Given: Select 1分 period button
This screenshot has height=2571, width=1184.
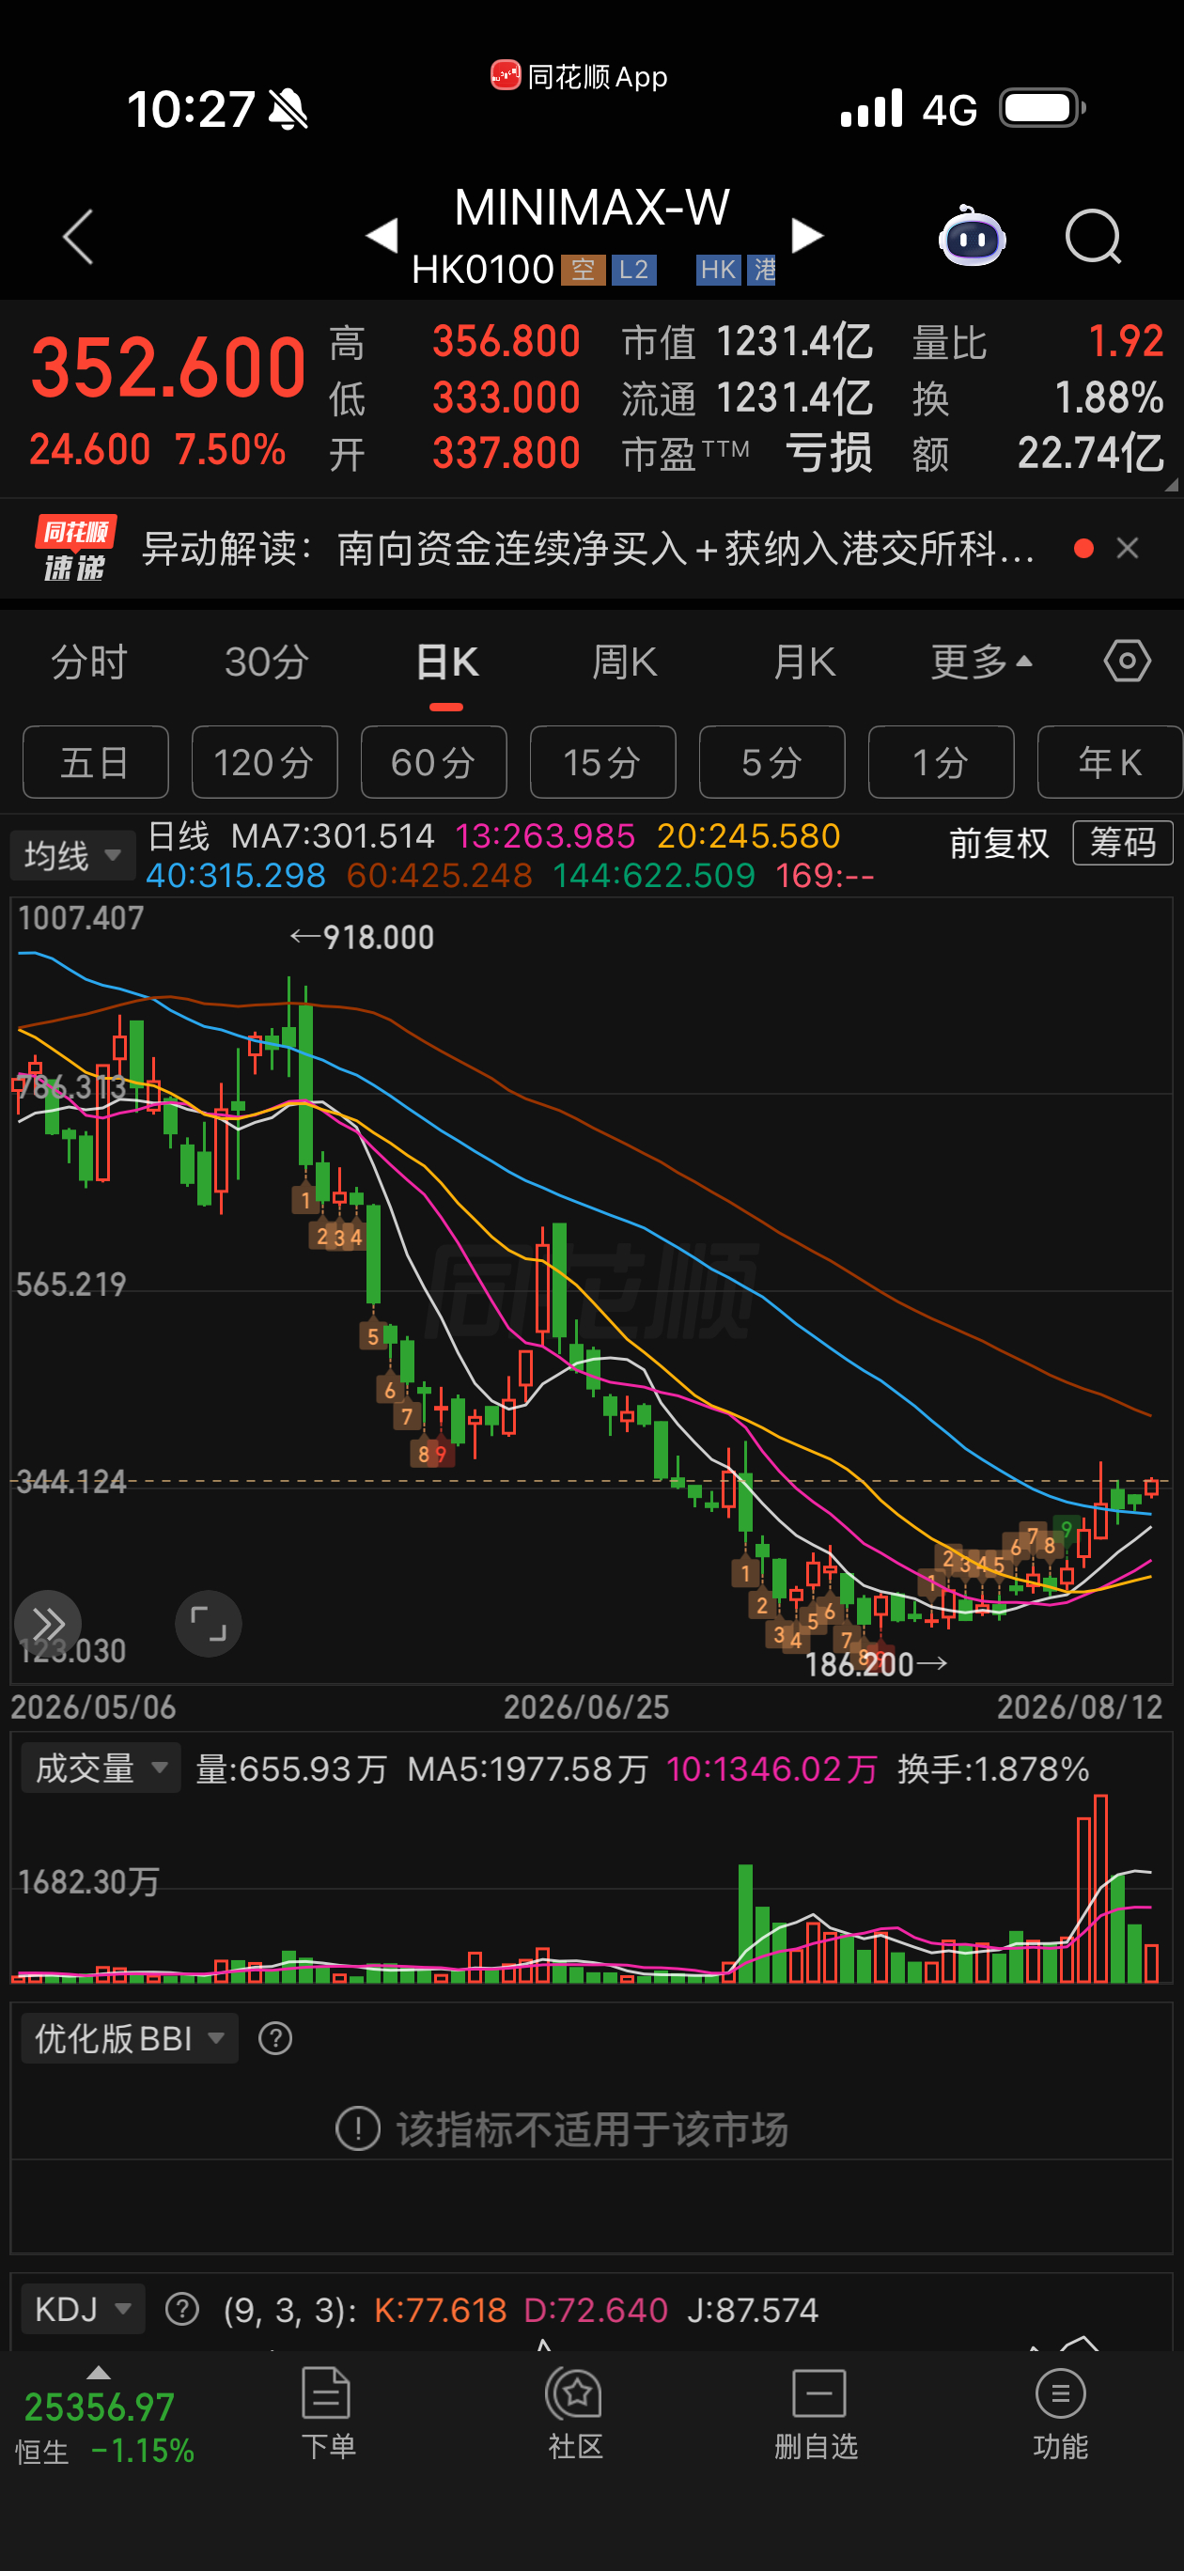Looking at the screenshot, I should [x=942, y=762].
